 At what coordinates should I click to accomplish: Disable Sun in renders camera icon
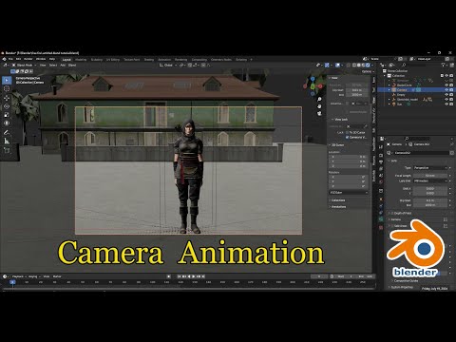click(x=451, y=104)
